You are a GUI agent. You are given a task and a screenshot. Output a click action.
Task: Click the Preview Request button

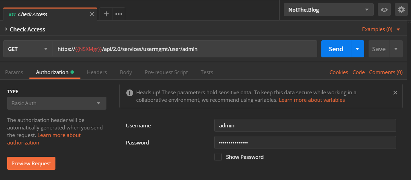(x=31, y=163)
